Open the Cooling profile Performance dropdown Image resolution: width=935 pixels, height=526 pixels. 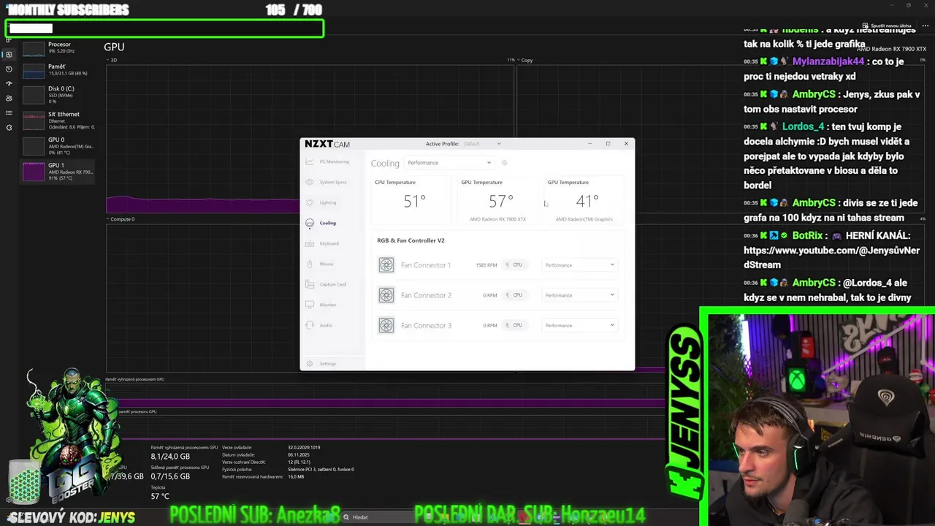coord(449,163)
